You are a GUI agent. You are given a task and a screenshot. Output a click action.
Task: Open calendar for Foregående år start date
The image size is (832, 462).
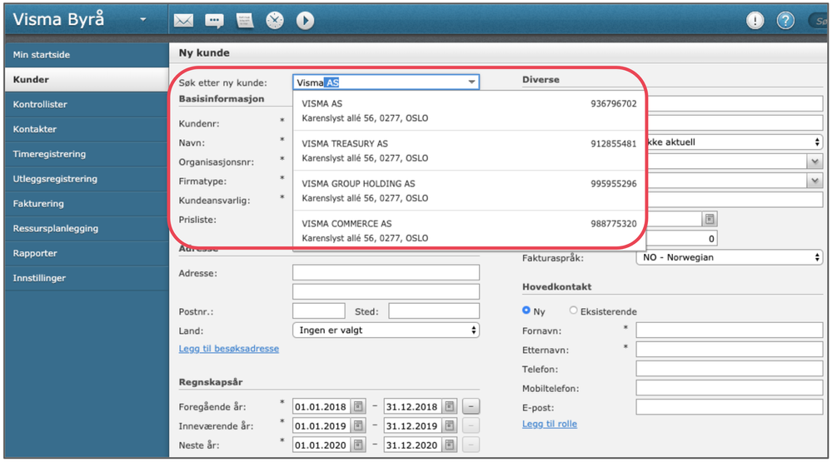point(359,407)
